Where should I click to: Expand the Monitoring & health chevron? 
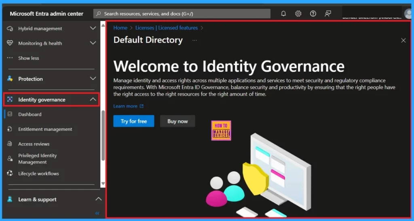(x=93, y=43)
